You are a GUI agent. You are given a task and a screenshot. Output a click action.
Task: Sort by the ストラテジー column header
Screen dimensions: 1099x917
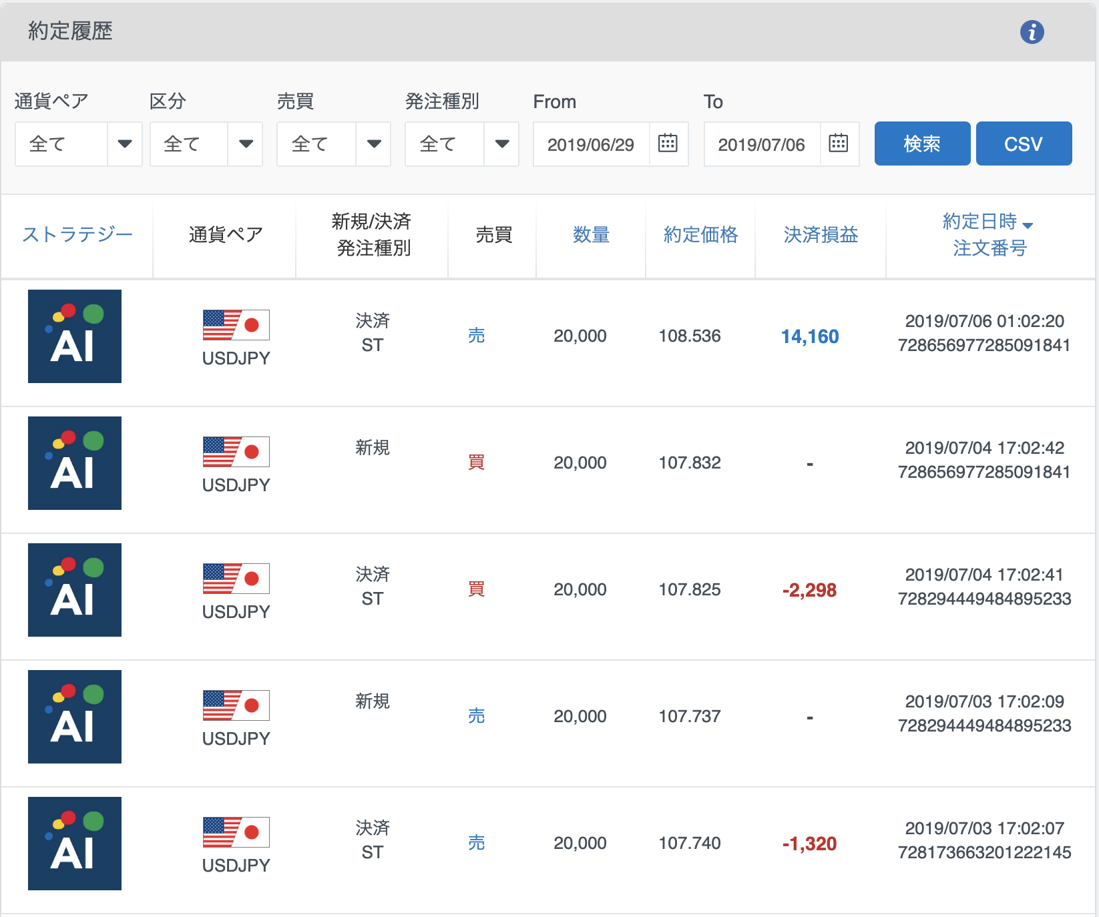(77, 234)
